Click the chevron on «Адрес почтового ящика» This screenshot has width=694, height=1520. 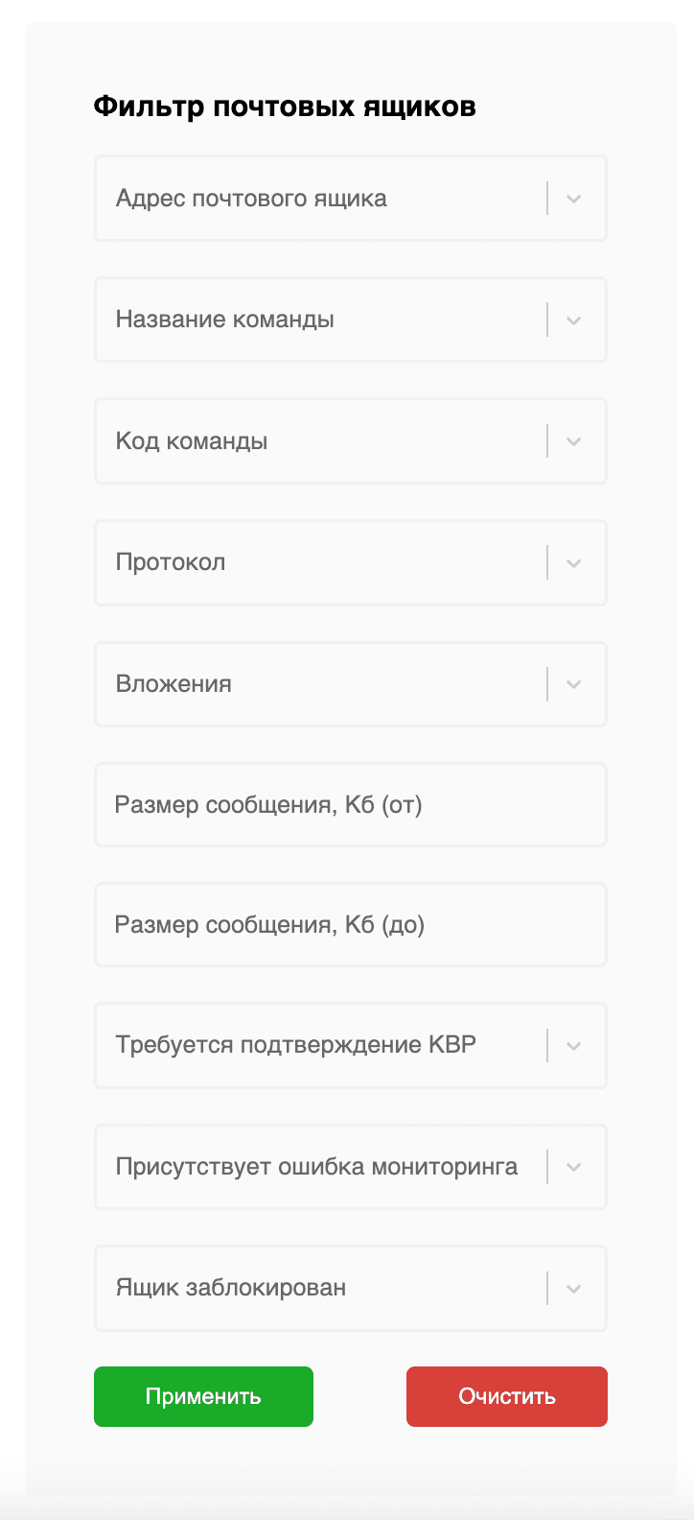pos(573,198)
